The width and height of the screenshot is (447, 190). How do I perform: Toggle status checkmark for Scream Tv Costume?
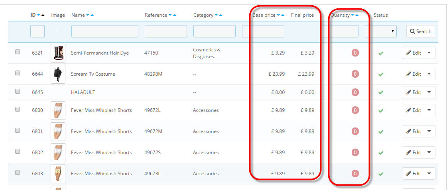380,74
